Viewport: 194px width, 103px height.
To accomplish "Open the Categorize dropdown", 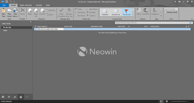I will (155, 13).
